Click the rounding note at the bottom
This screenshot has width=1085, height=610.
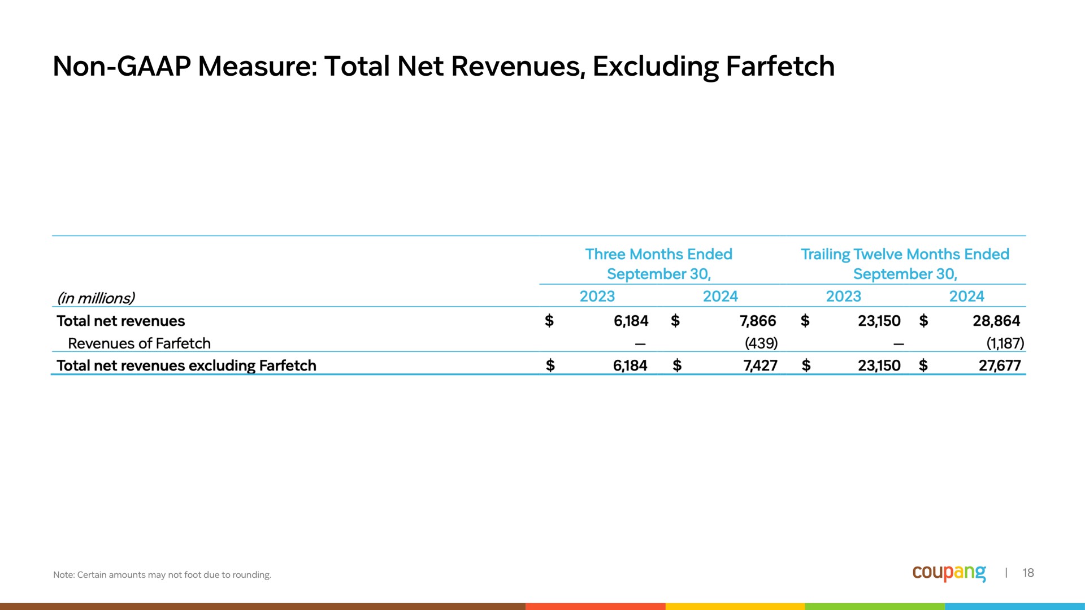point(162,575)
